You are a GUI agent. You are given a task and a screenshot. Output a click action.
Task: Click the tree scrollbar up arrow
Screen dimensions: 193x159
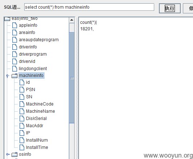pos(72,20)
